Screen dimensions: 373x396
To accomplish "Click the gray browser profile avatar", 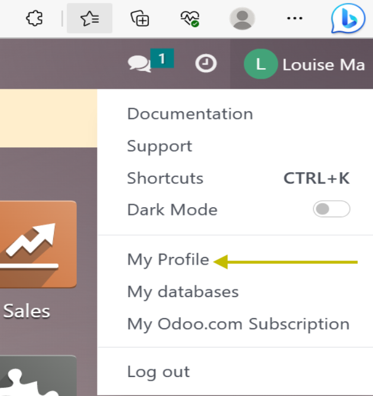I will click(242, 18).
